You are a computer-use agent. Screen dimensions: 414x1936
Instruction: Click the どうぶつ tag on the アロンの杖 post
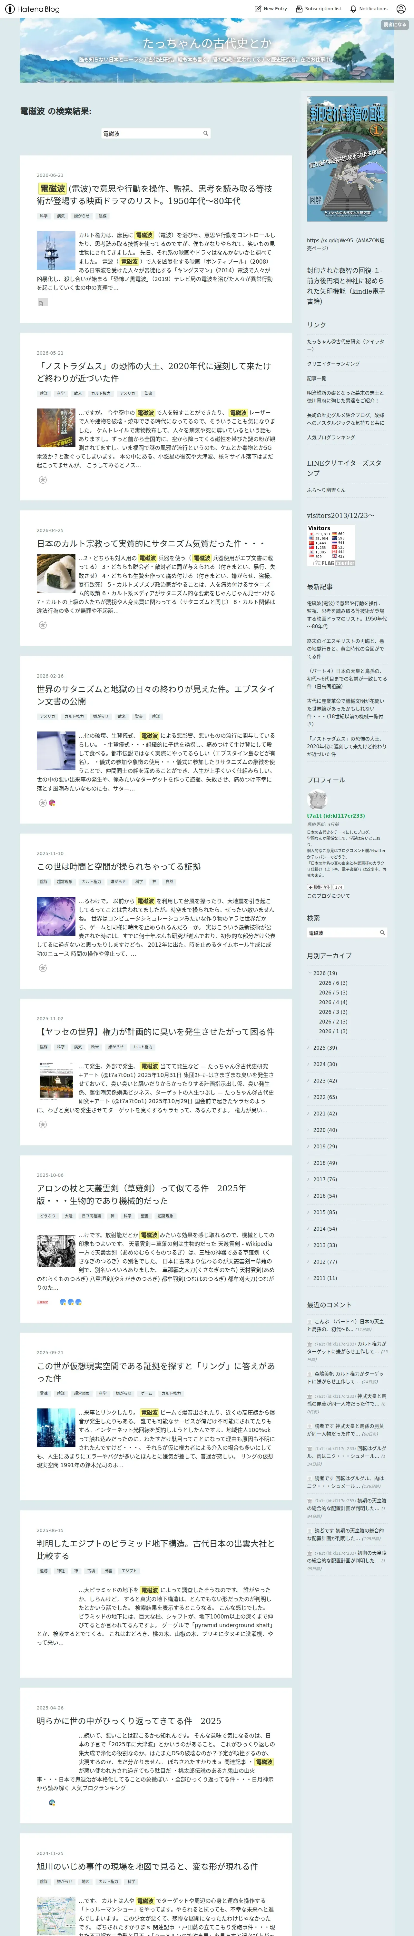(x=47, y=1216)
